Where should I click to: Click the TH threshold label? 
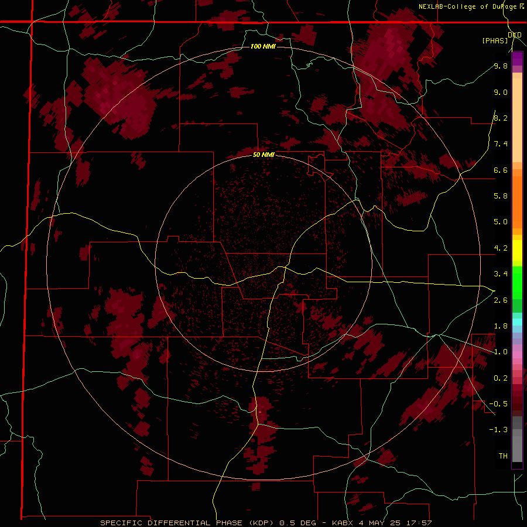(503, 456)
